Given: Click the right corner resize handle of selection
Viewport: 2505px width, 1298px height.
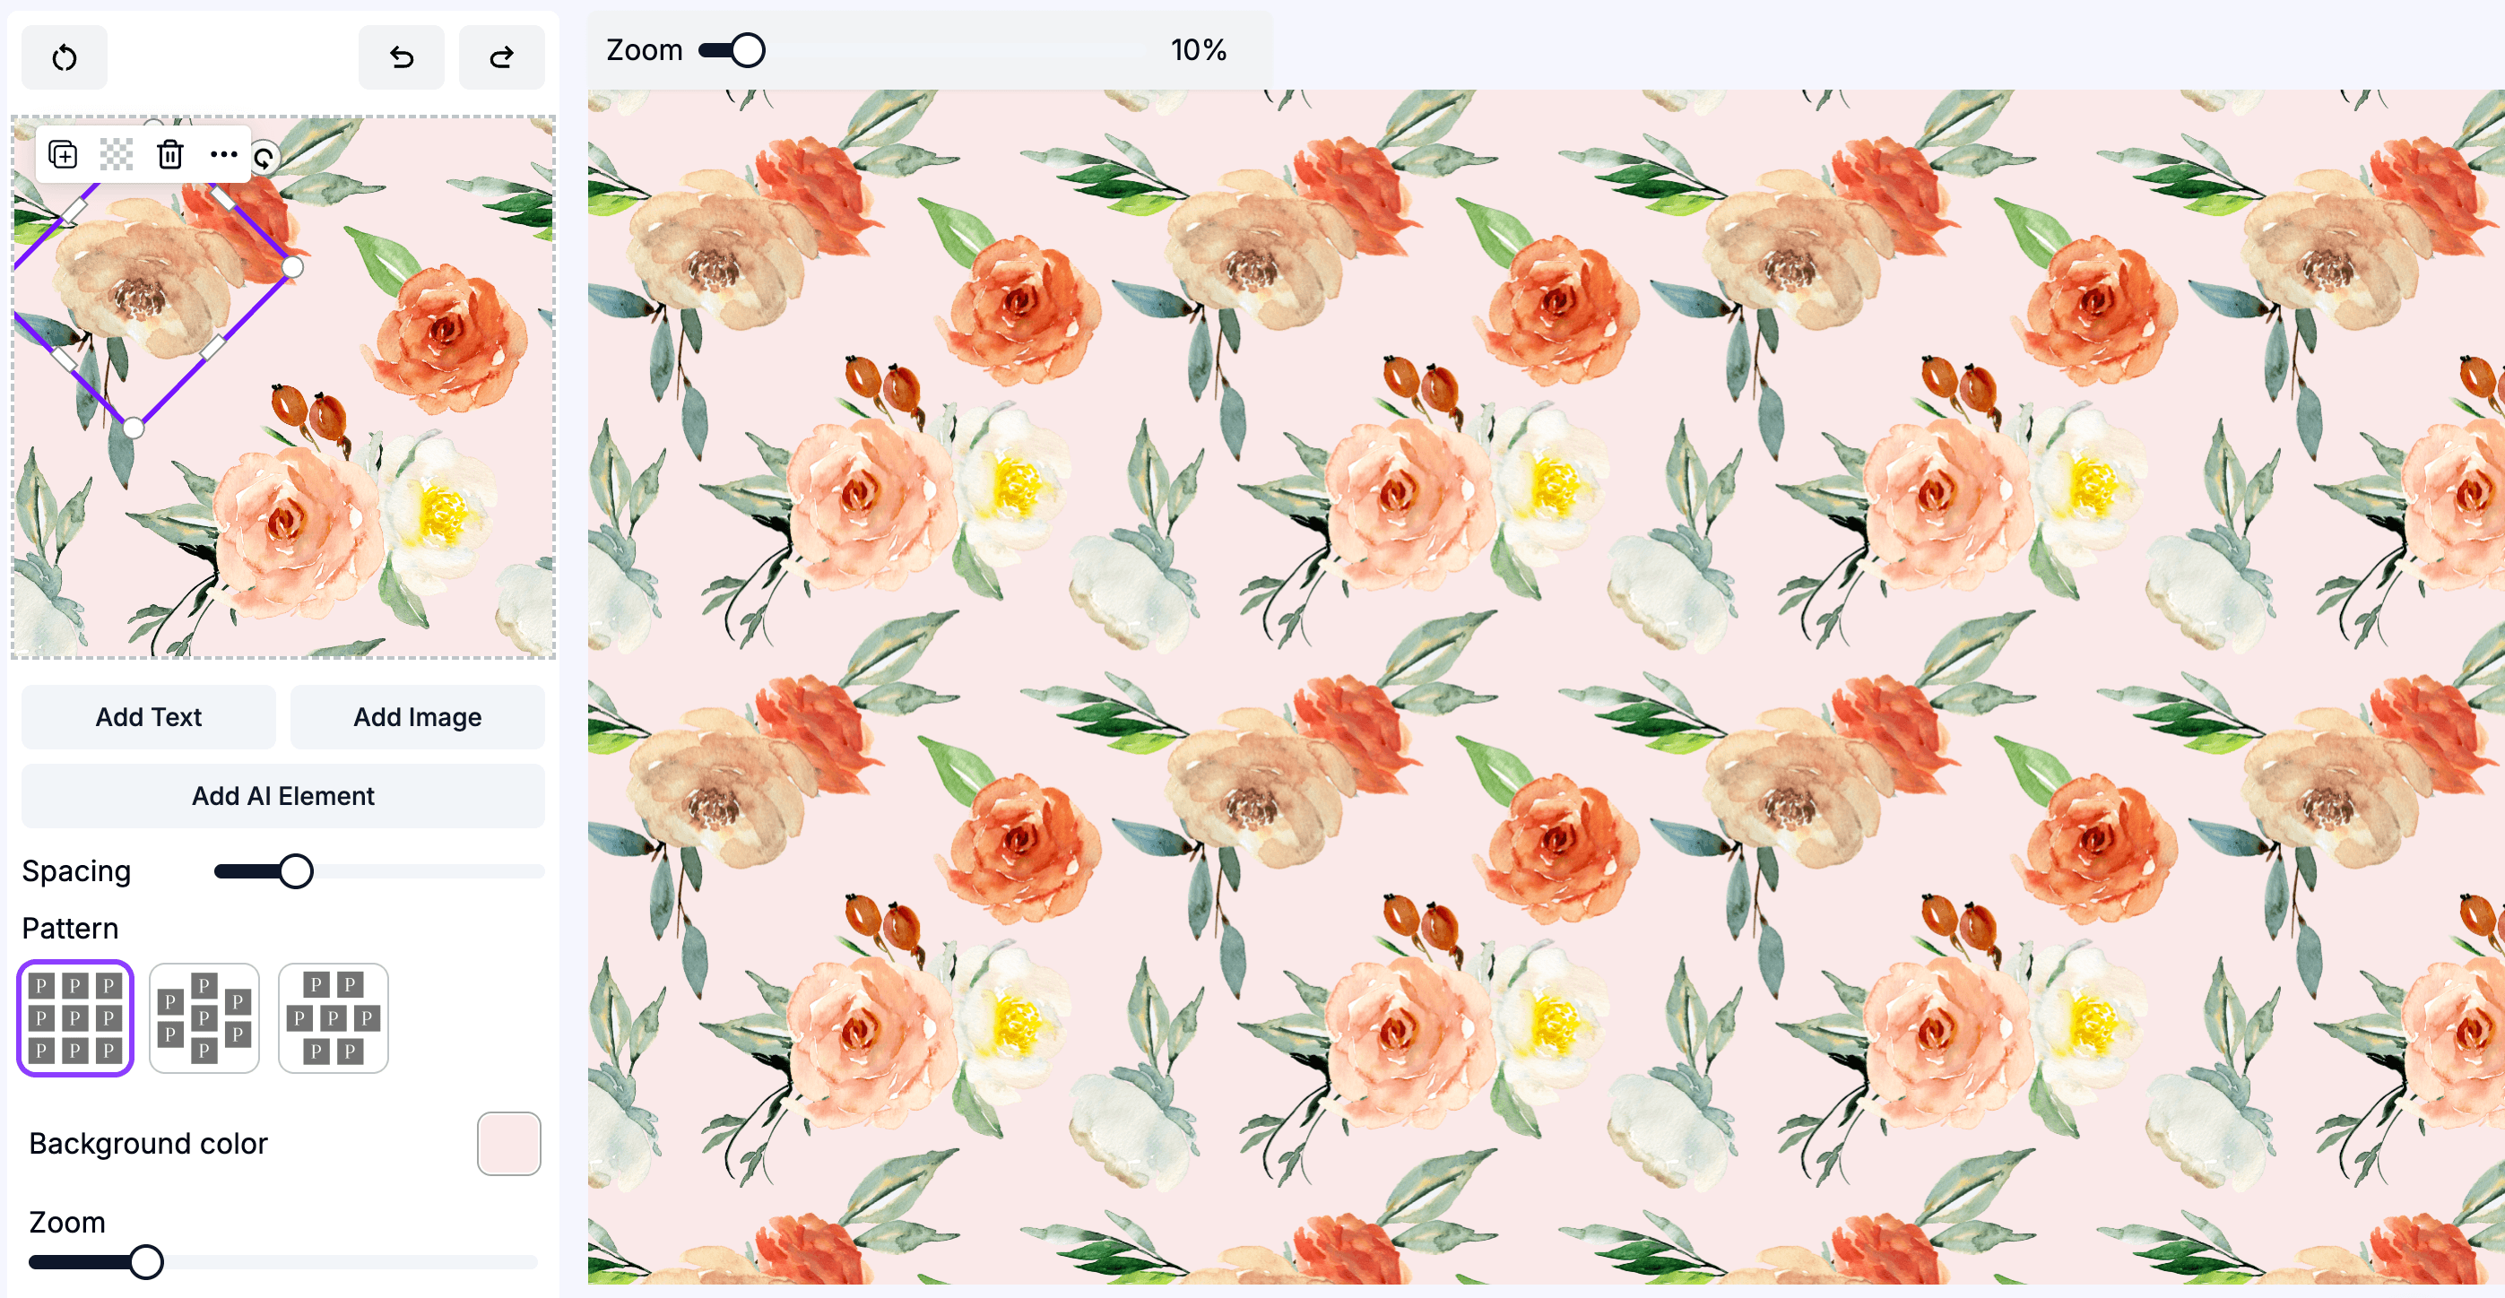Looking at the screenshot, I should click(291, 266).
